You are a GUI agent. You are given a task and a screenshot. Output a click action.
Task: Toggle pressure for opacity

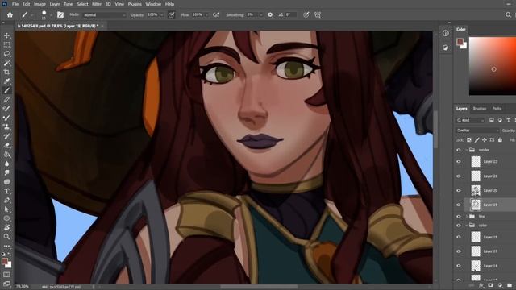click(x=171, y=14)
